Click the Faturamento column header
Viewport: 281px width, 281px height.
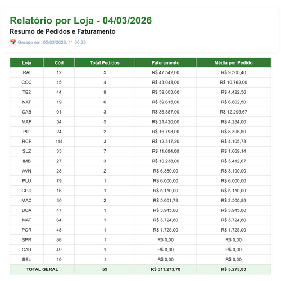(166, 63)
